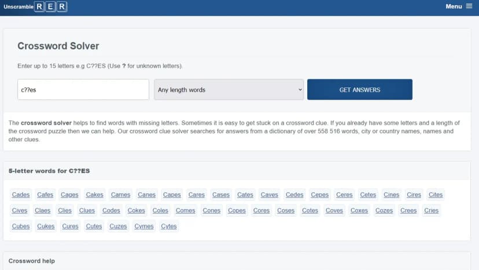Open the word link Cites
Screen dimensions: 479x270
pyautogui.click(x=435, y=195)
